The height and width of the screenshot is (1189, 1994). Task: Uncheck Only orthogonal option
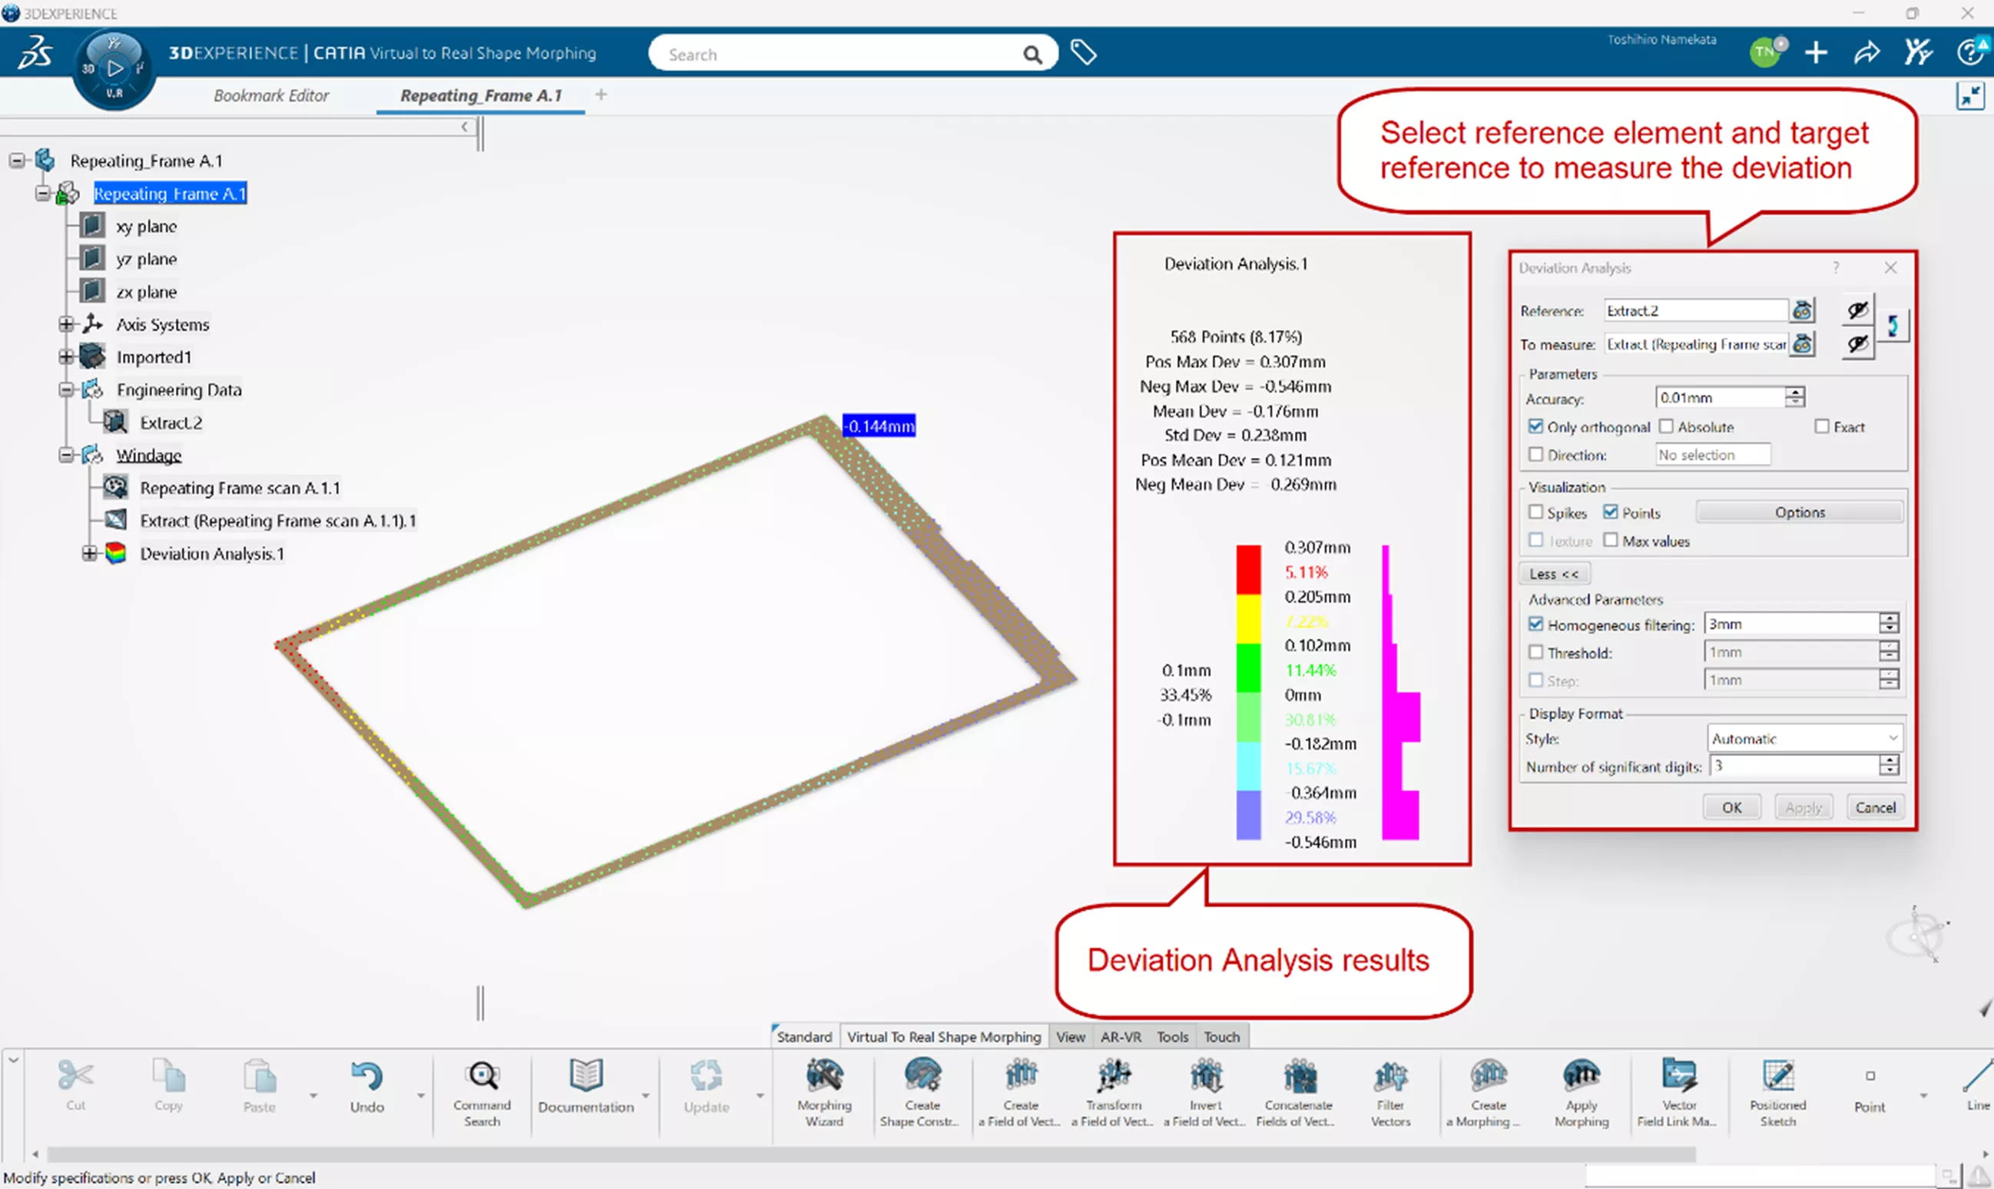[x=1535, y=426]
